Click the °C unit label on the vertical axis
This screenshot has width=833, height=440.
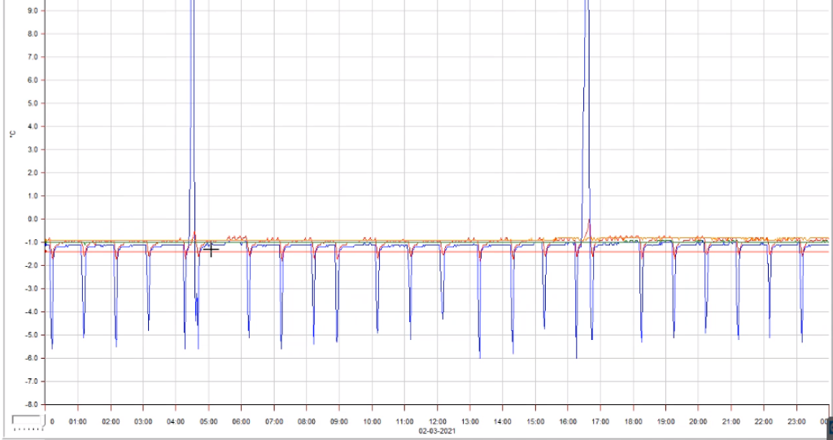(11, 133)
